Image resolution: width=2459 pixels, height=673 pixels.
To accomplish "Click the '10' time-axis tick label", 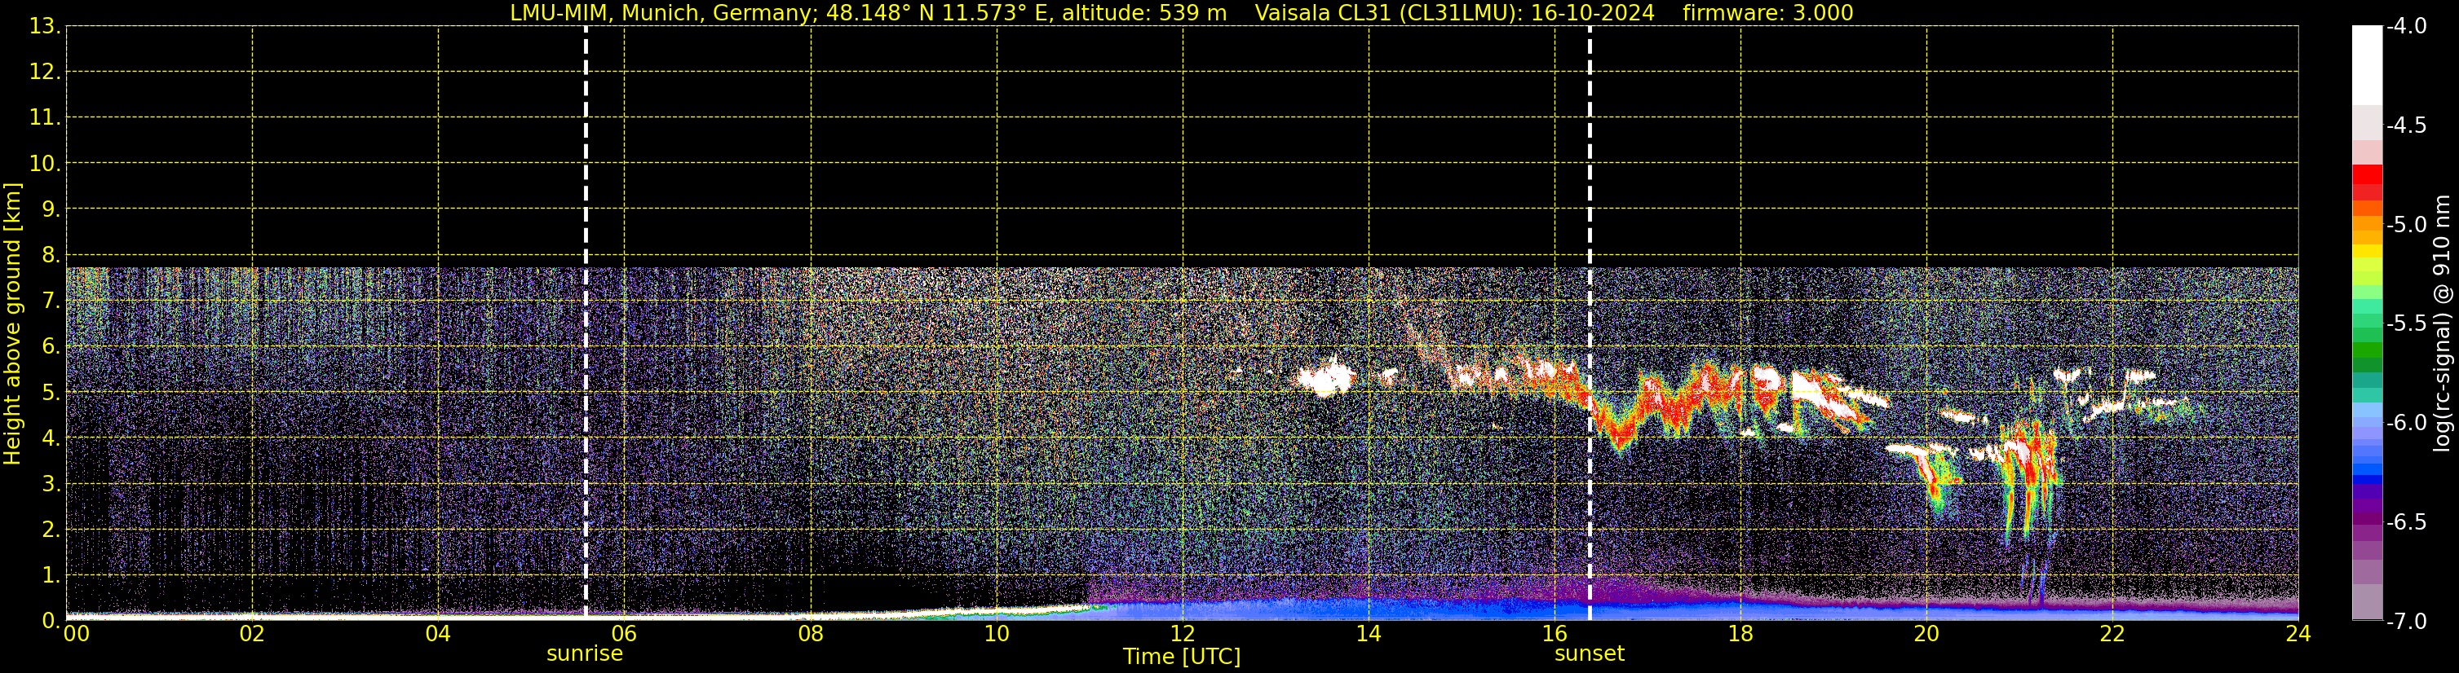I will pyautogui.click(x=997, y=634).
